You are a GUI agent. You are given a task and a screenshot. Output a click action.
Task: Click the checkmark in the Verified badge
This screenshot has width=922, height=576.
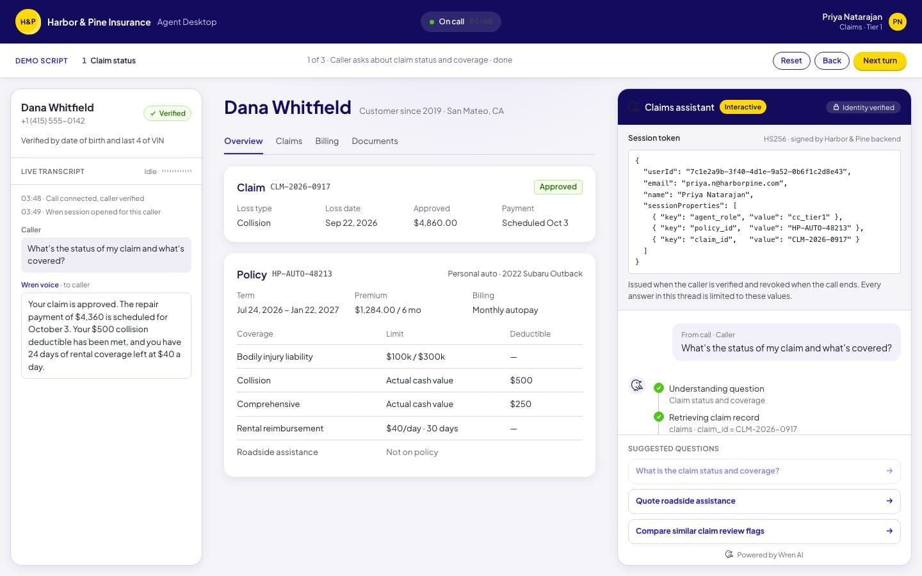[153, 113]
